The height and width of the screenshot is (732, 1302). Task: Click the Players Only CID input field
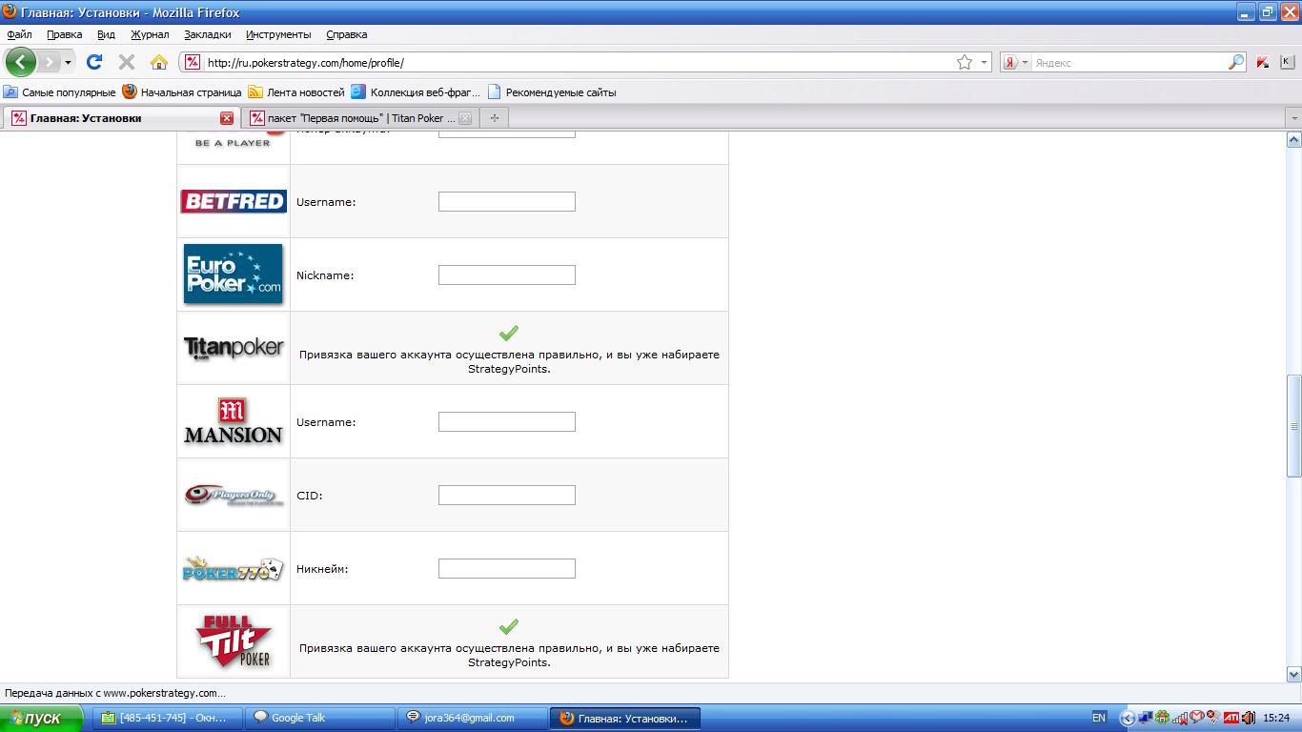pos(507,496)
